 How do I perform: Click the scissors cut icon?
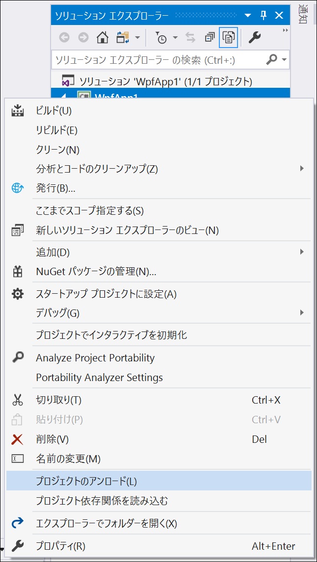(x=18, y=400)
